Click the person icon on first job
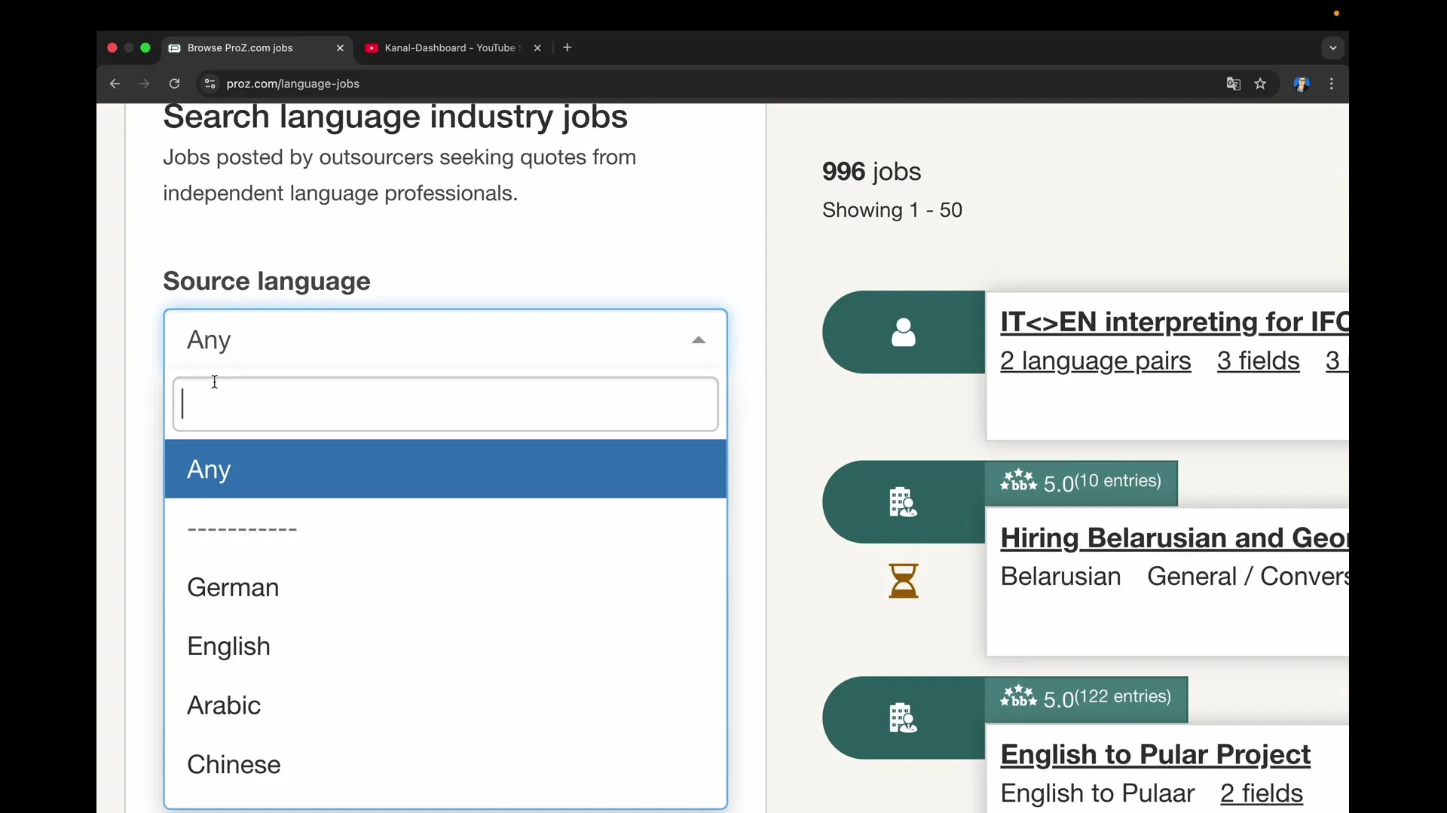Image resolution: width=1447 pixels, height=813 pixels. click(x=904, y=332)
